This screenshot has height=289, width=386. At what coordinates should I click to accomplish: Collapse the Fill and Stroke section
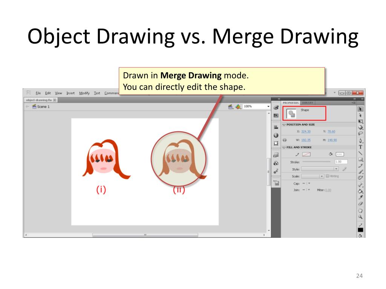[x=284, y=148]
